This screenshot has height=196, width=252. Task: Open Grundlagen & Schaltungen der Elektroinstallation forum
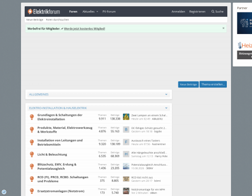60,117
